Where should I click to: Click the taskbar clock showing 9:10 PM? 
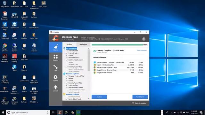tap(194, 112)
